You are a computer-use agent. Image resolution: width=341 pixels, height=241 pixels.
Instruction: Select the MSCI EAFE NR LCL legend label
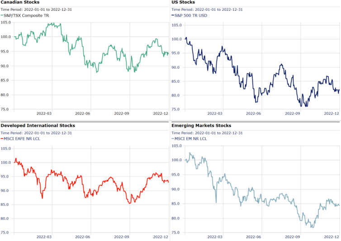(24, 138)
